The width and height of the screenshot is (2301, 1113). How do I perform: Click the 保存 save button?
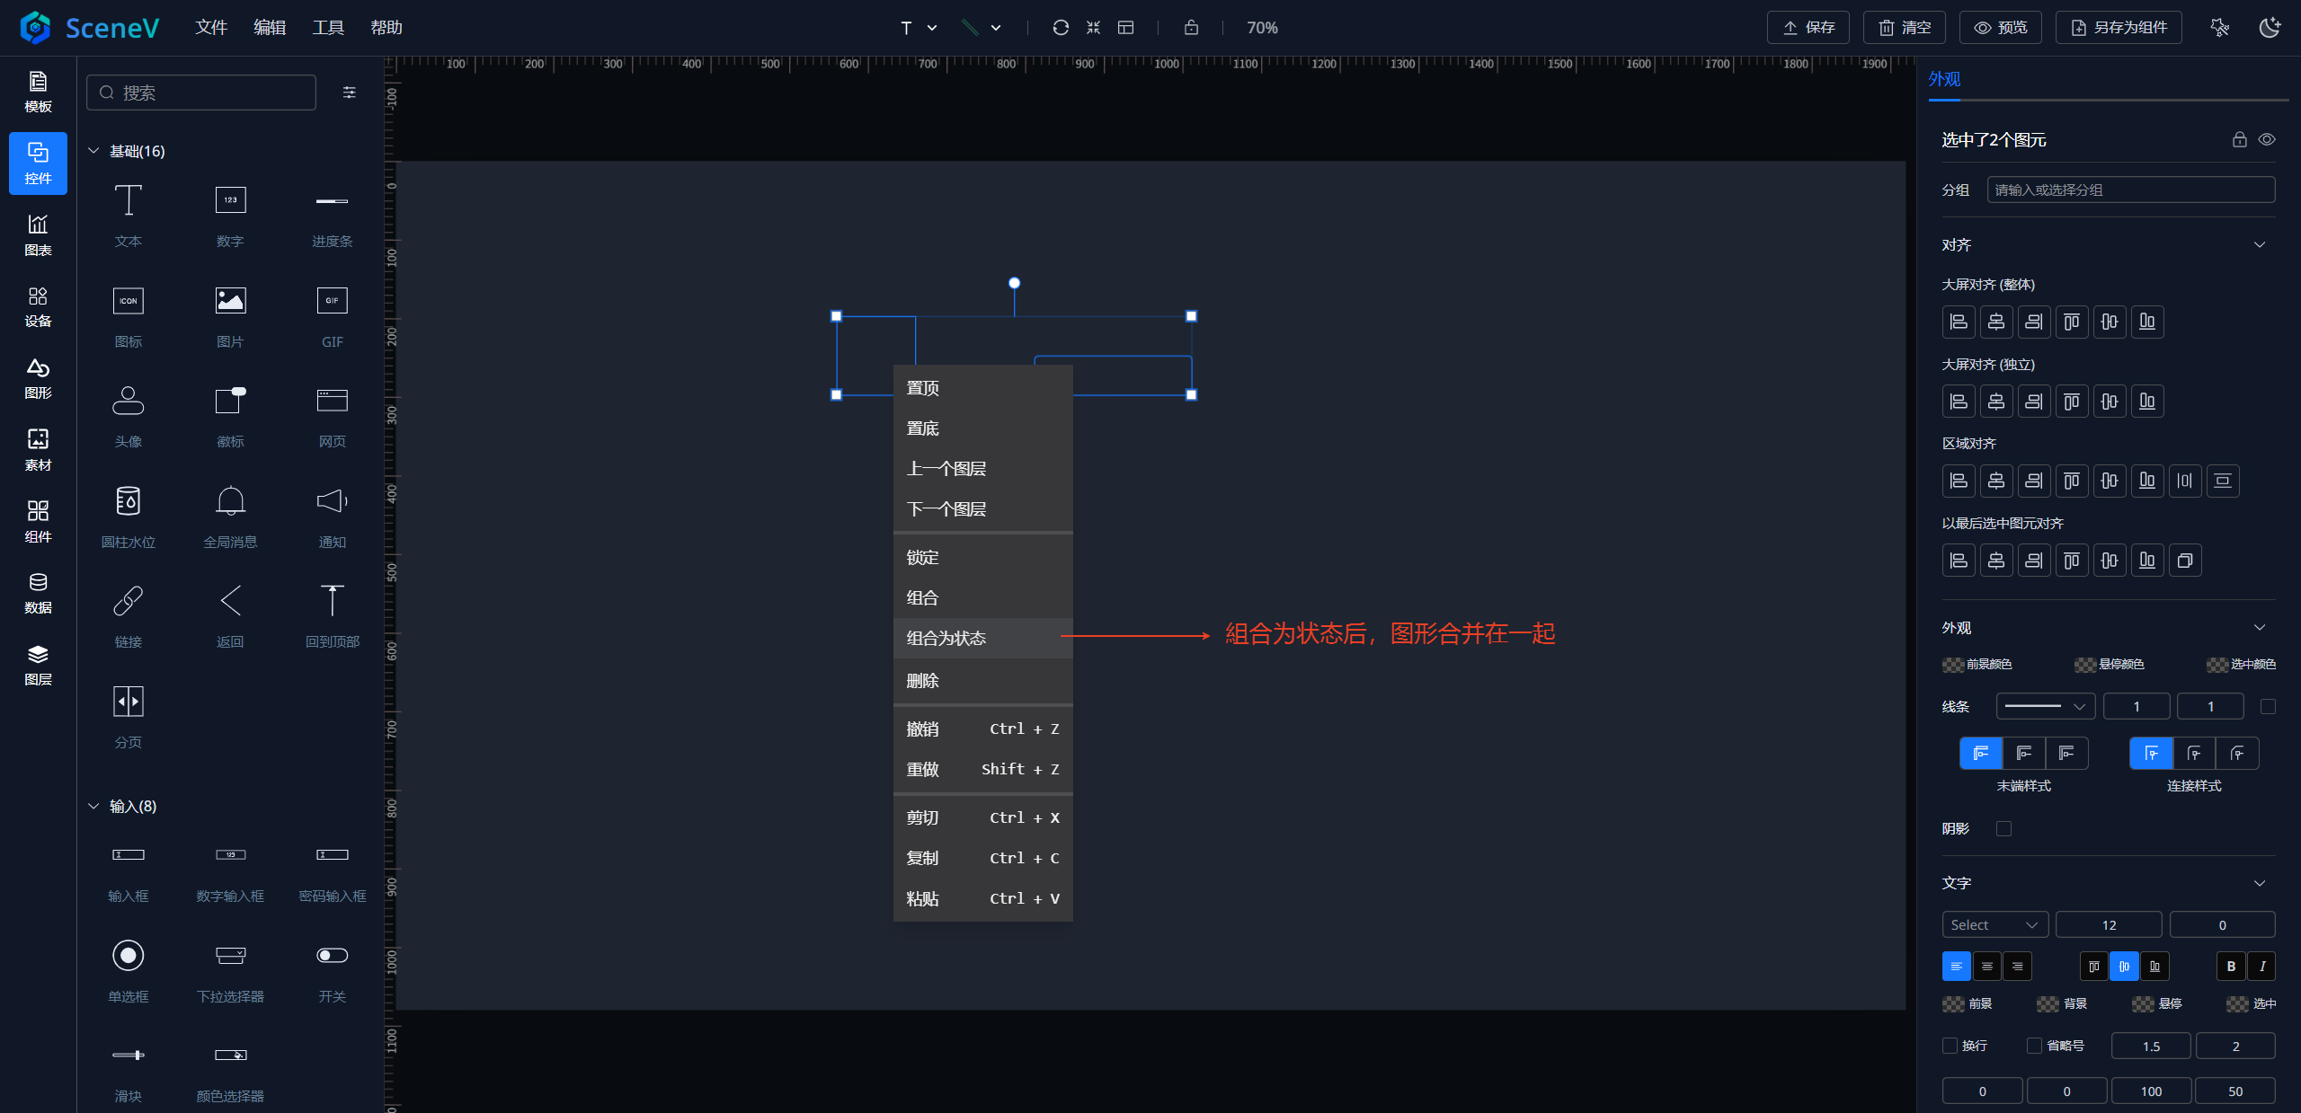point(1808,28)
